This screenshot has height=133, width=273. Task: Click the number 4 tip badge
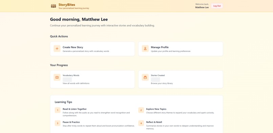coord(141,123)
